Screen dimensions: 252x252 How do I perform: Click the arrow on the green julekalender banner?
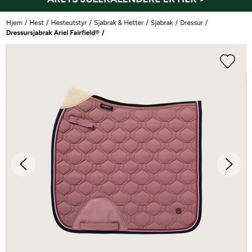pyautogui.click(x=202, y=2)
